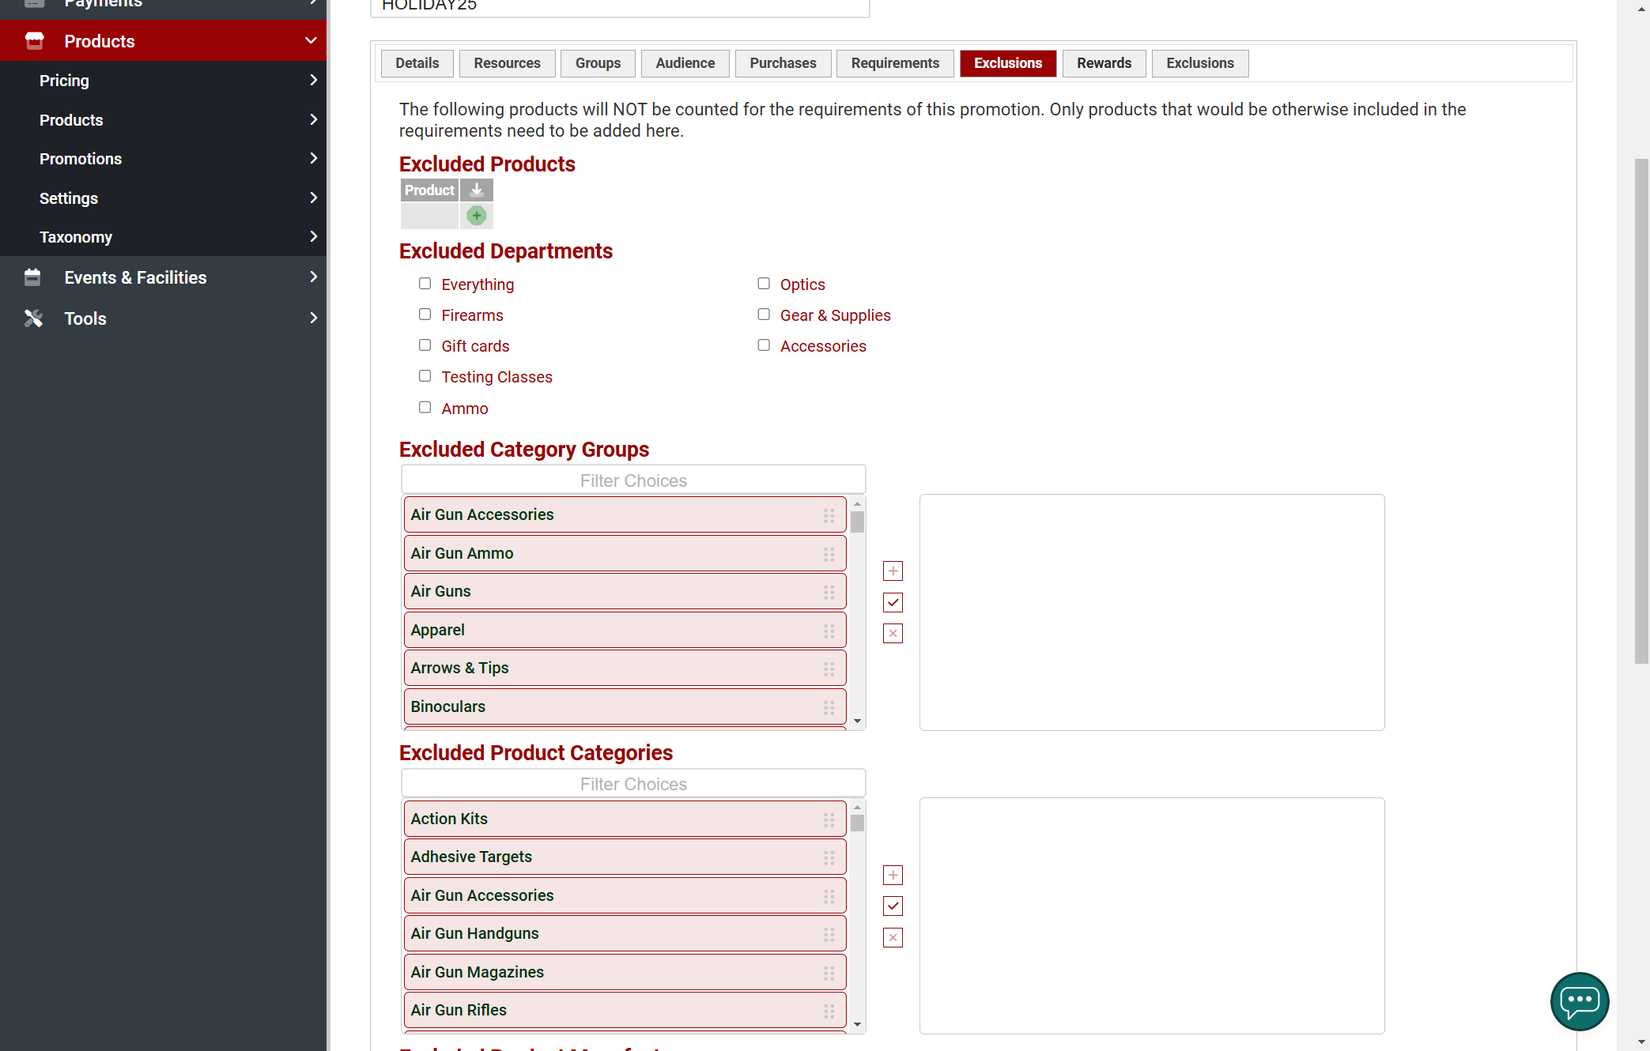Check the Ammo checkbox

pos(425,408)
